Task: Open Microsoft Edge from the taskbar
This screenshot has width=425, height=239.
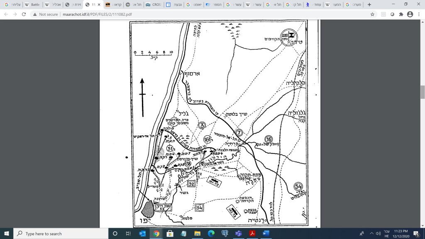Action: click(210, 233)
